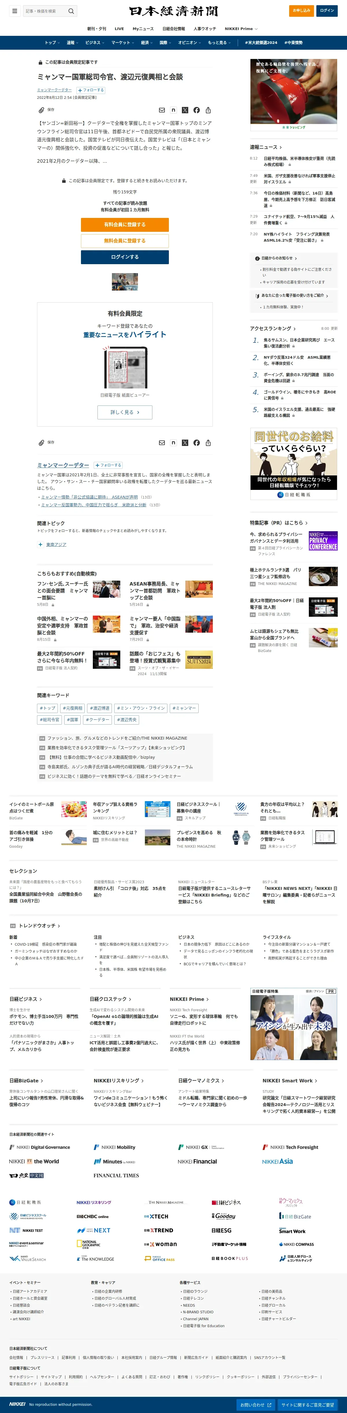347x1413 pixels.
Task: Open the hamburger menu icon in header
Action: coord(15,11)
